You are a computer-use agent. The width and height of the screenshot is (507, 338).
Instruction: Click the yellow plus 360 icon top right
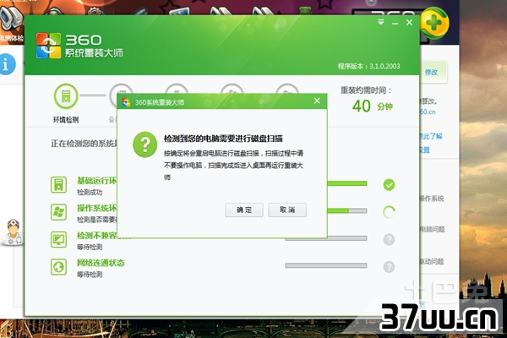tap(434, 23)
